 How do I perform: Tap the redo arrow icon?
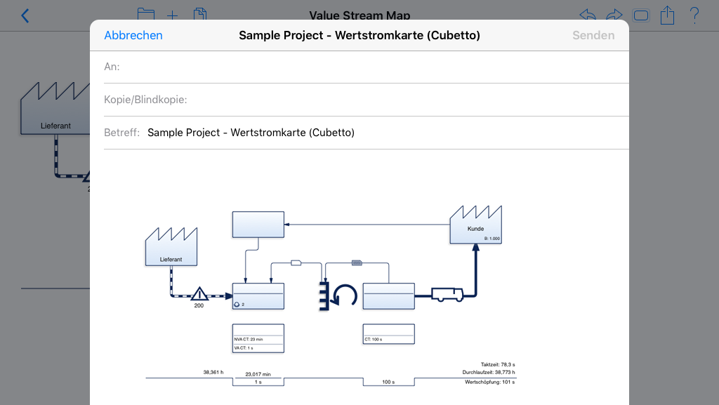[614, 15]
